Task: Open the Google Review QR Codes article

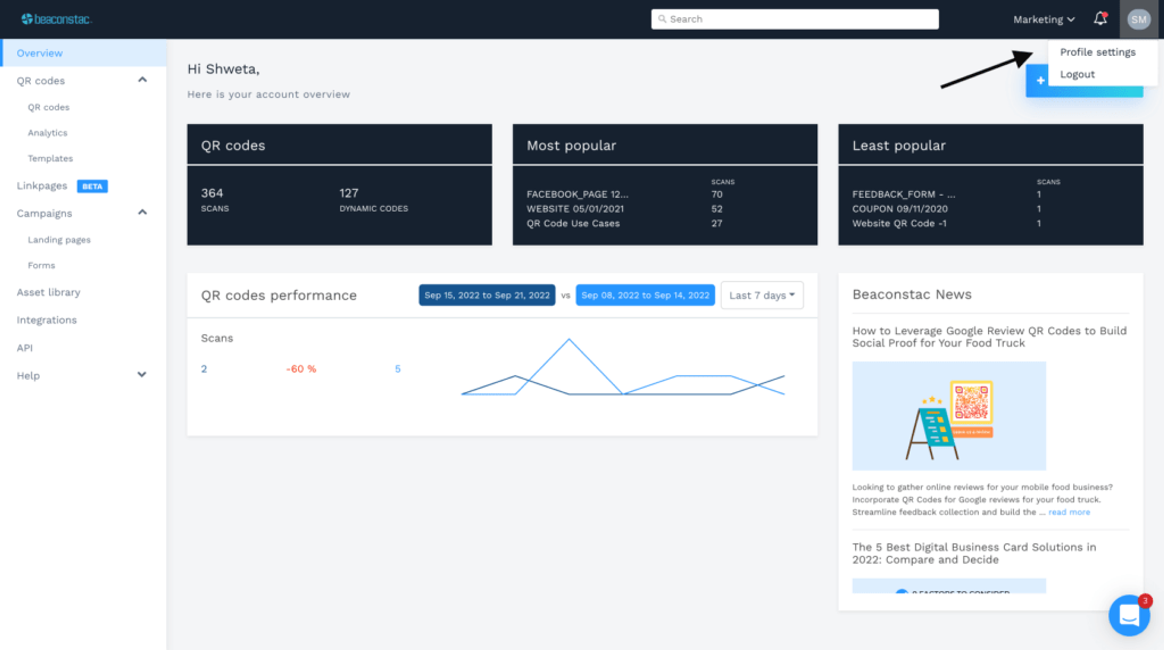Action: tap(989, 337)
